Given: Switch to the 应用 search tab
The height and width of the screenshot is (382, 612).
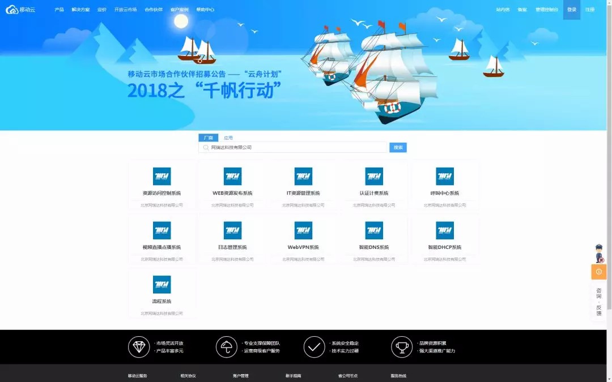Looking at the screenshot, I should point(228,138).
